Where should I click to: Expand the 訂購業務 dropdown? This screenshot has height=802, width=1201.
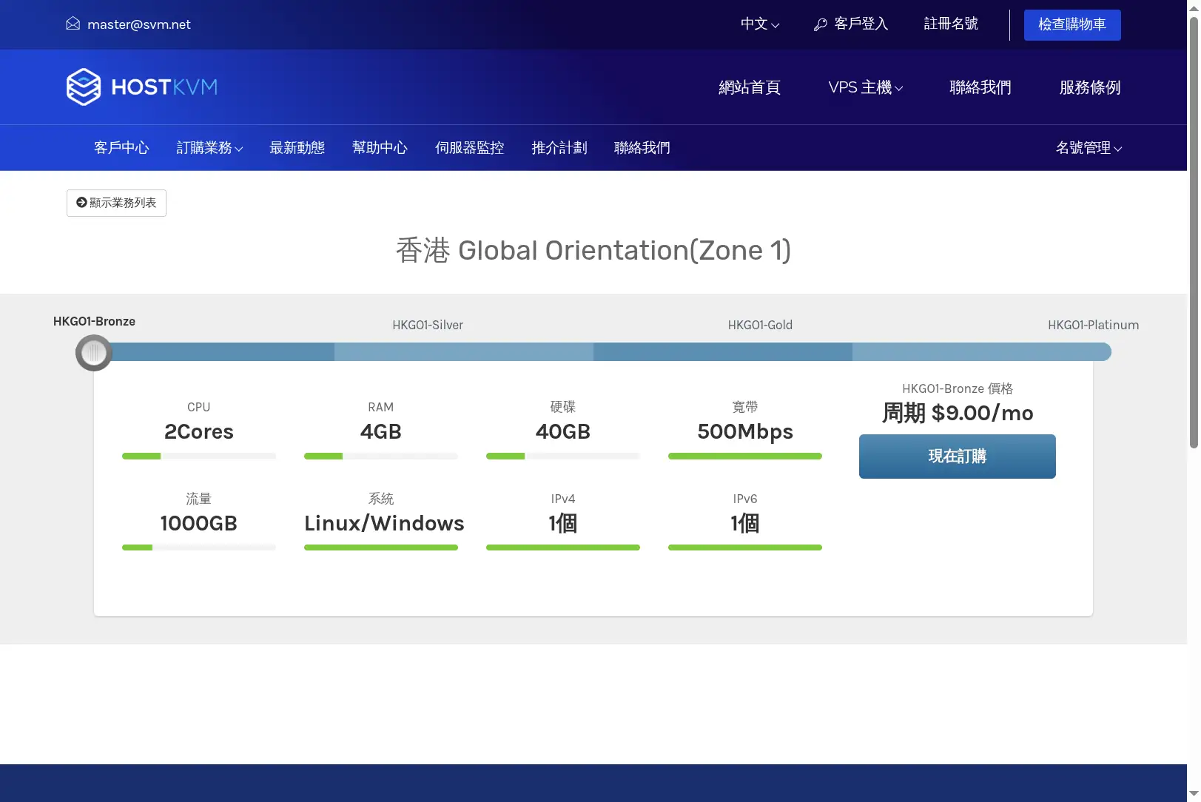click(x=209, y=148)
